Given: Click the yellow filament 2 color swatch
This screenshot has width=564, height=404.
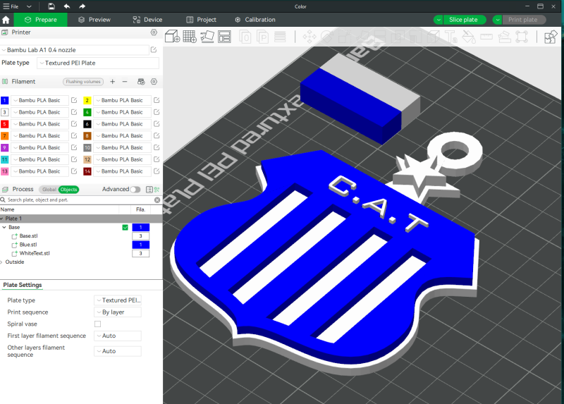Looking at the screenshot, I should click(x=87, y=101).
